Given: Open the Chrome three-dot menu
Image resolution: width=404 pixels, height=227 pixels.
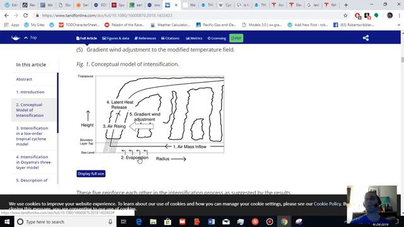Looking at the screenshot, I should [399, 15].
